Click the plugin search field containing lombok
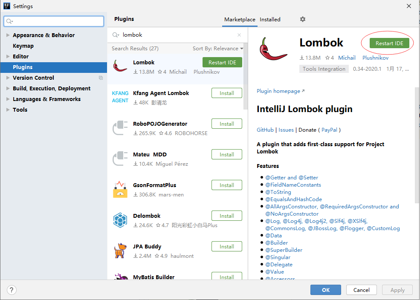 click(177, 35)
